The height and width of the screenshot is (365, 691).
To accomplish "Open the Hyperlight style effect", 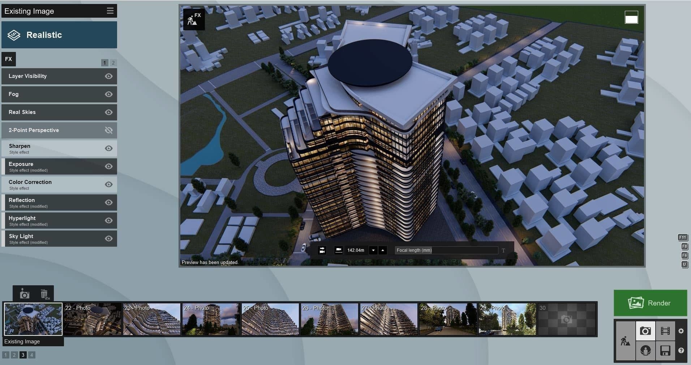I will pyautogui.click(x=59, y=220).
